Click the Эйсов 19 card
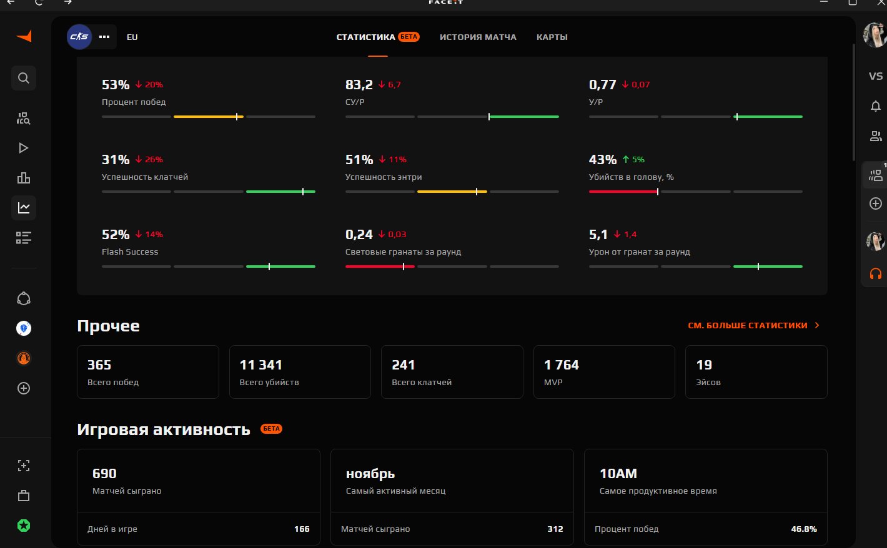Screen dimensions: 887x548 point(756,372)
